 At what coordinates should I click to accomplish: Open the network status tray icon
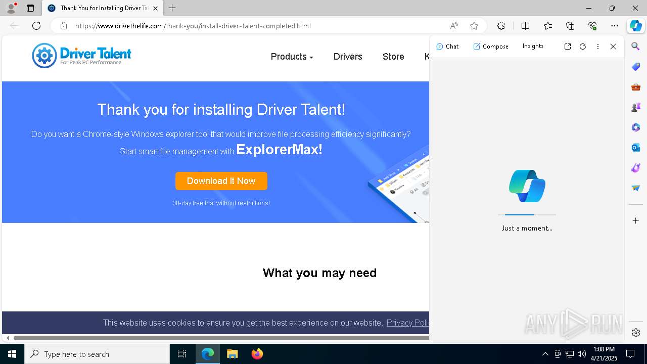pyautogui.click(x=570, y=354)
